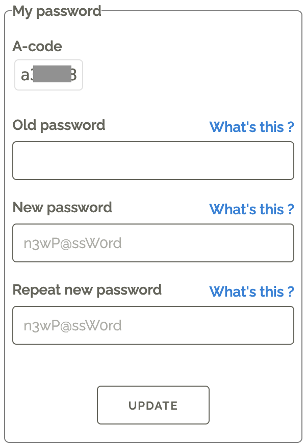Screen dimensions: 306x447
Task: Click the New password label
Action: pos(62,208)
